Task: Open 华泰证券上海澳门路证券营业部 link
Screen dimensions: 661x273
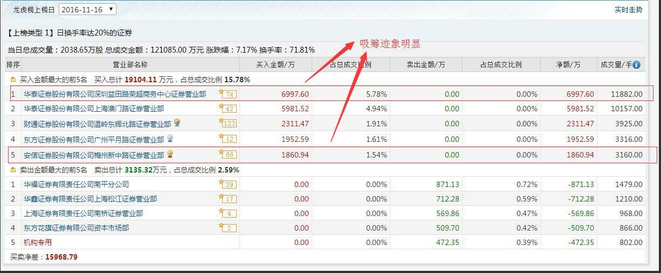Action: point(94,109)
